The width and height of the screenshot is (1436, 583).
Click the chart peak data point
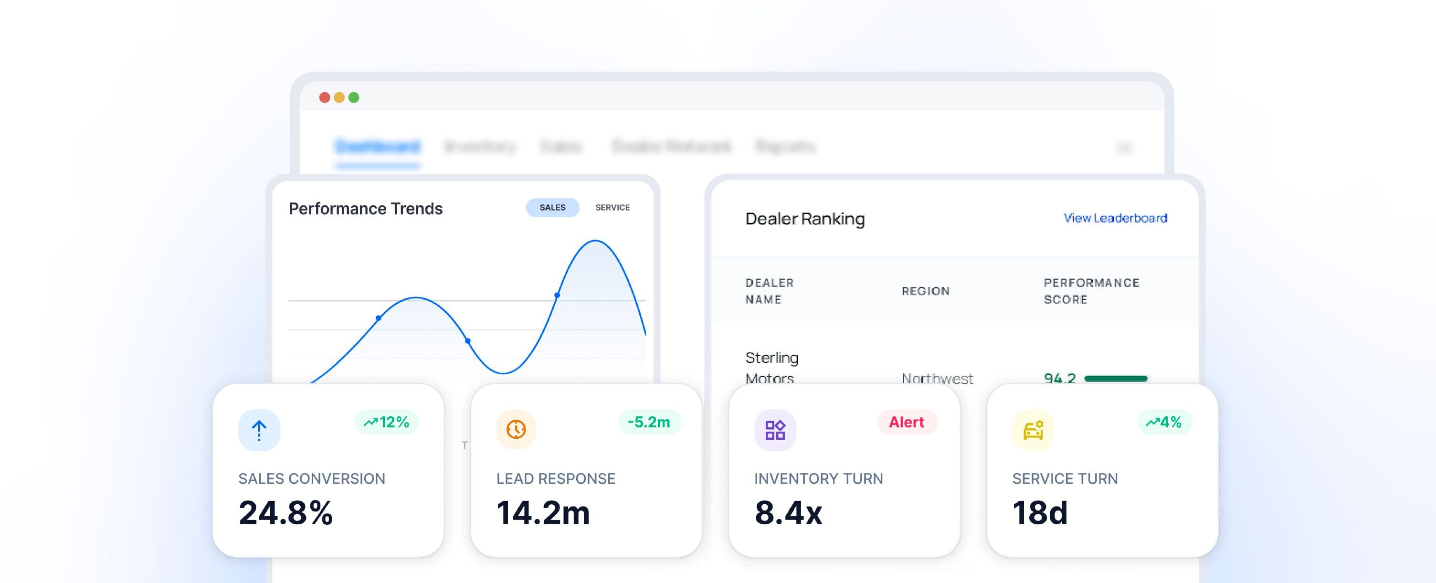tap(557, 295)
